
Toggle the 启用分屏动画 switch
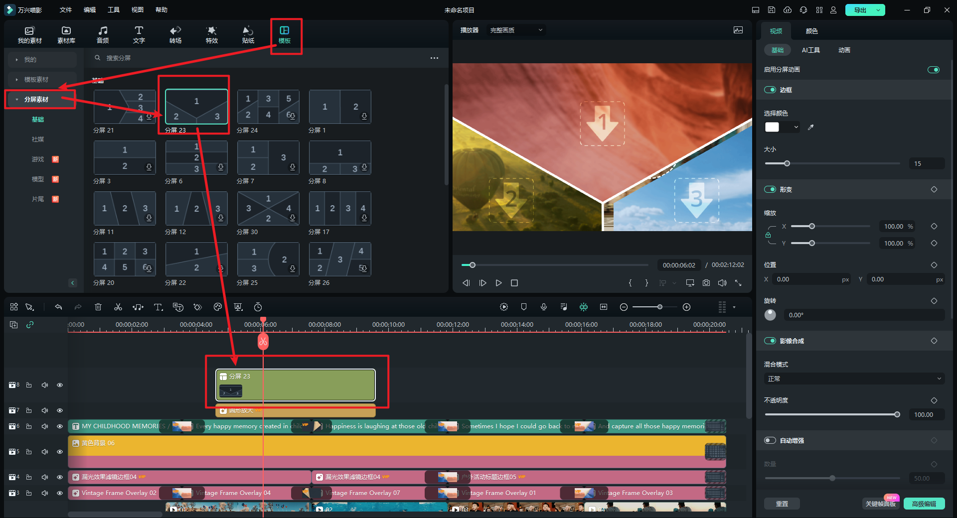pyautogui.click(x=933, y=70)
